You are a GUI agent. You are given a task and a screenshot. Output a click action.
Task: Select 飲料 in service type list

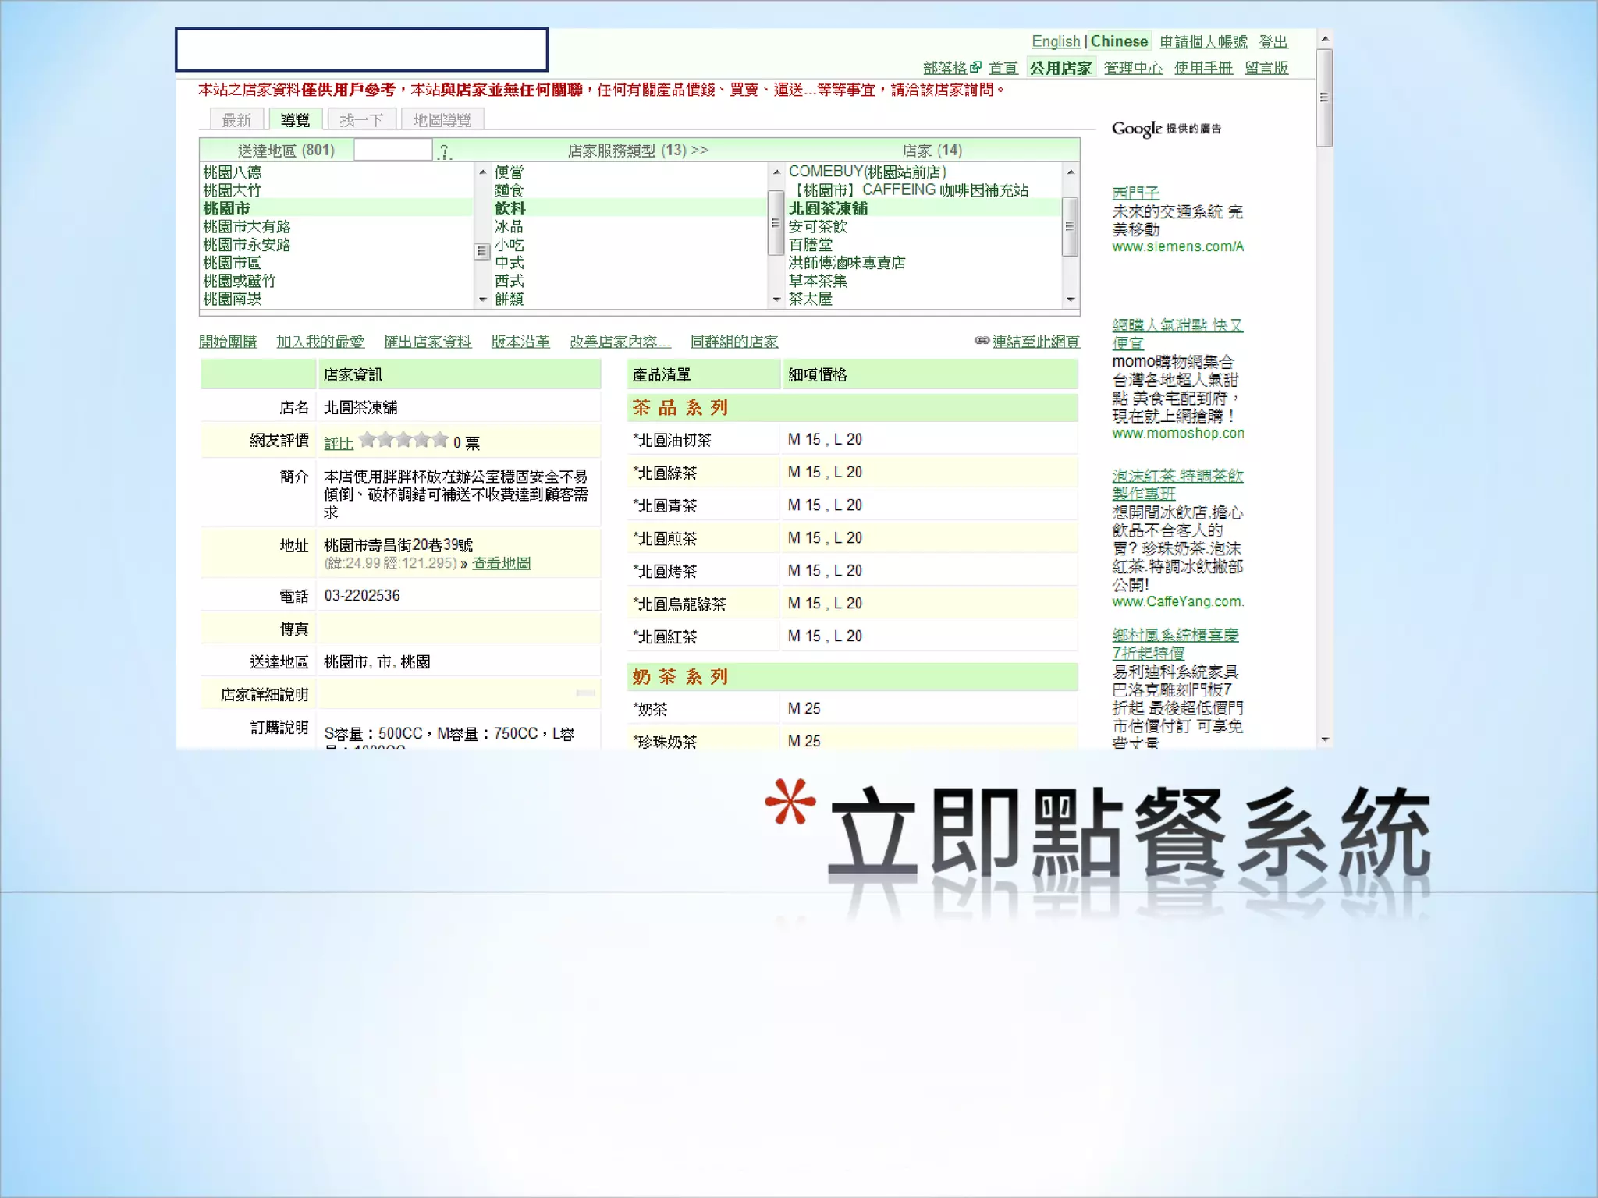pyautogui.click(x=510, y=208)
